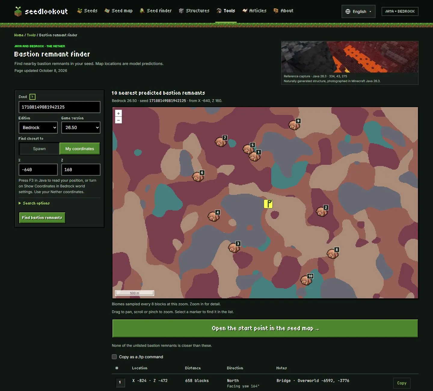Open the start point in the seed map
Screen dimensions: 433x391
pyautogui.click(x=265, y=328)
